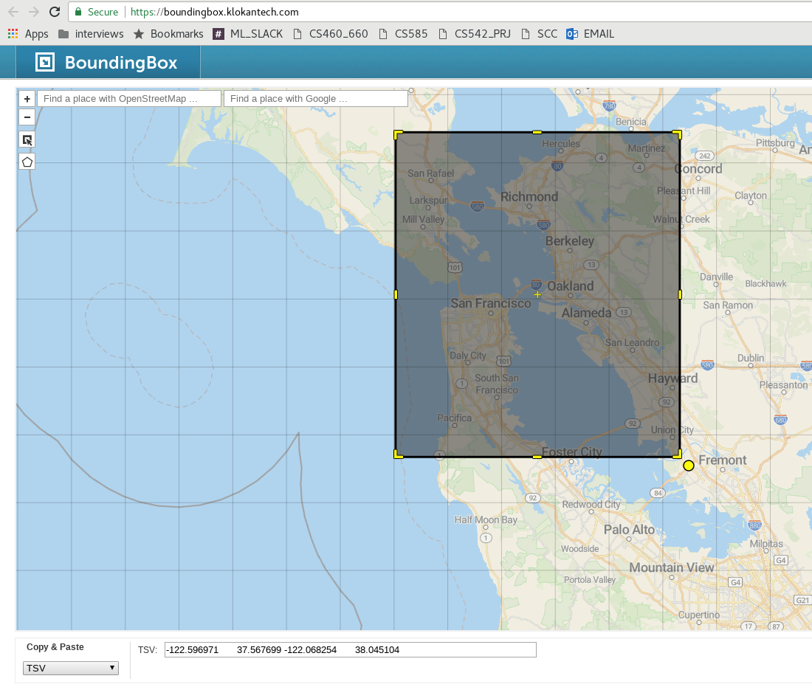Go forward in browser history
The height and width of the screenshot is (687, 812).
pos(34,11)
